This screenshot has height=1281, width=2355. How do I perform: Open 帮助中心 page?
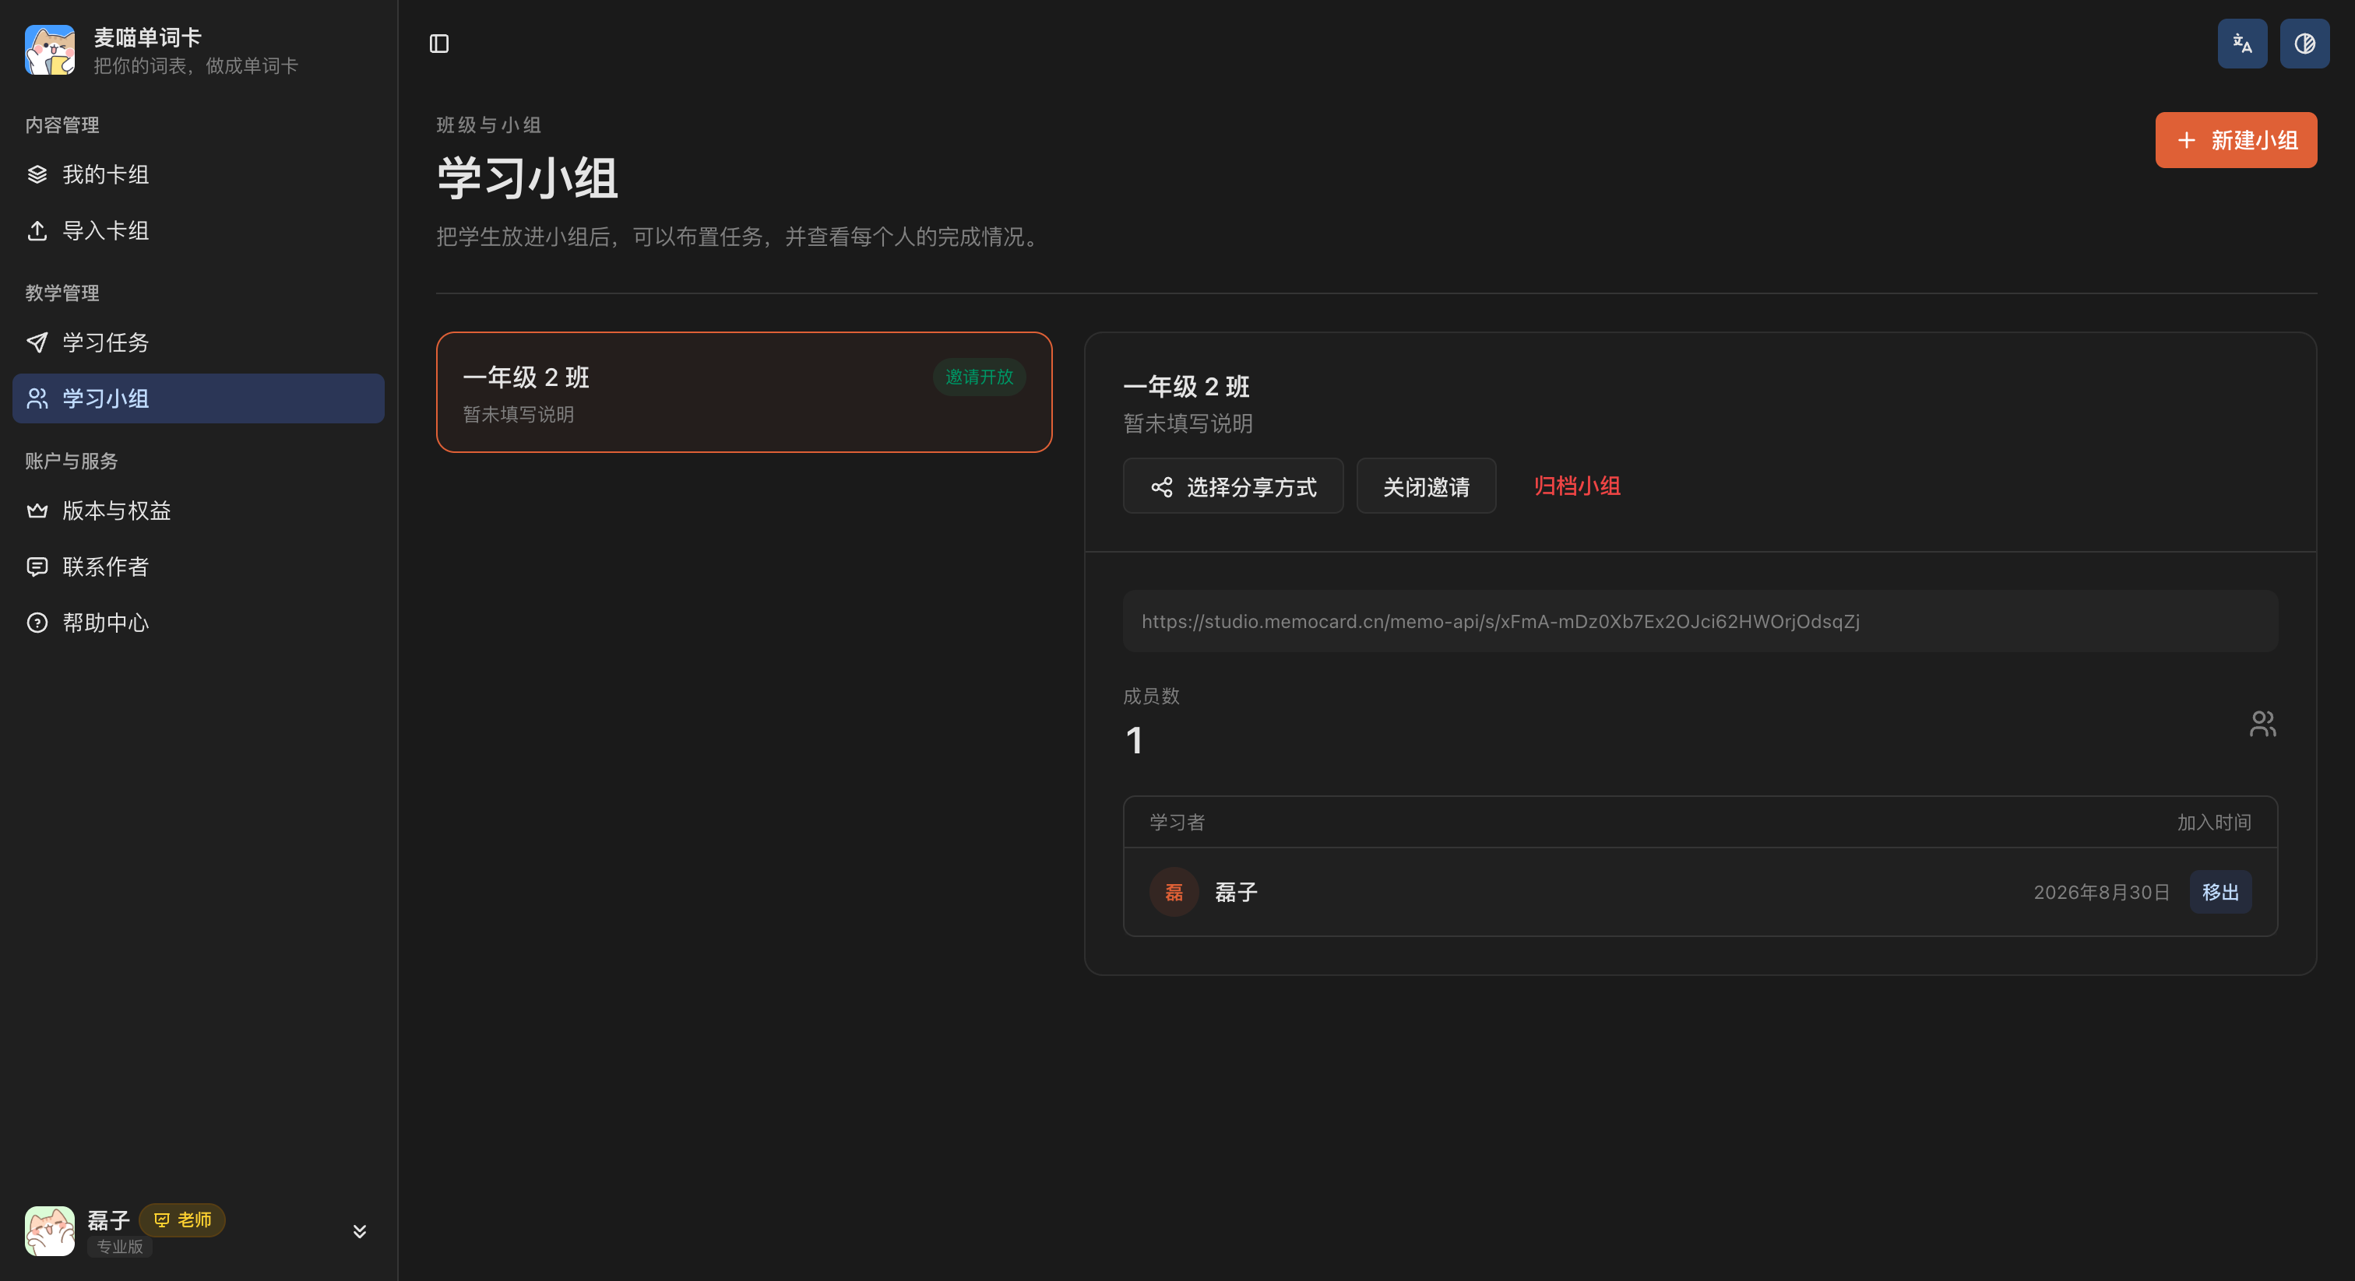[x=199, y=623]
